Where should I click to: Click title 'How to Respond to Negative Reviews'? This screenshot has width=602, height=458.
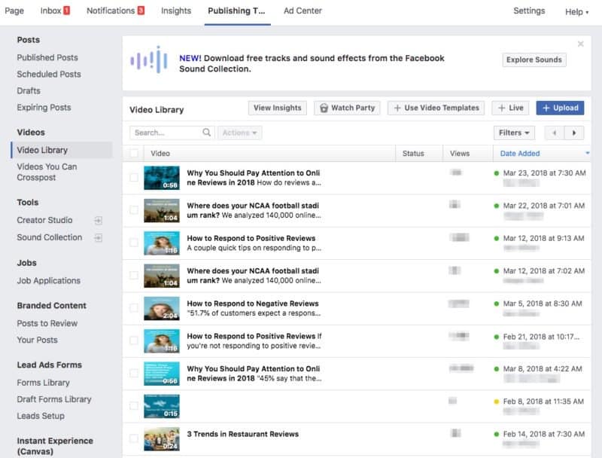[x=253, y=304]
